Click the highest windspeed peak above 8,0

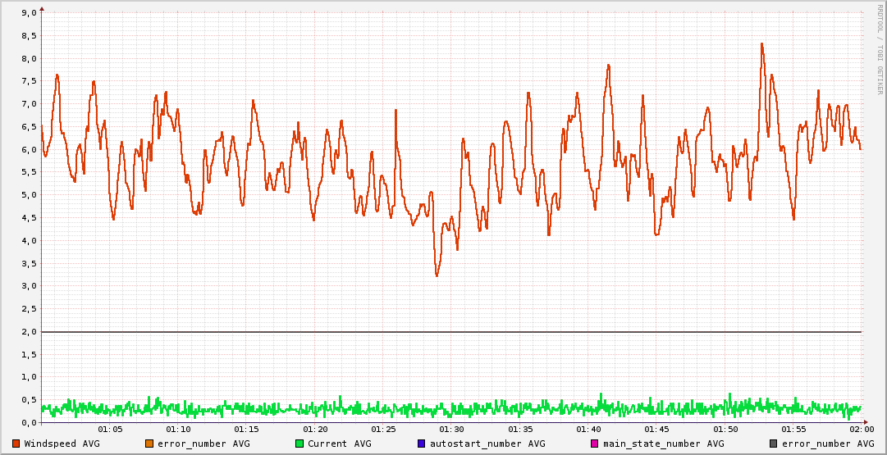click(x=761, y=44)
